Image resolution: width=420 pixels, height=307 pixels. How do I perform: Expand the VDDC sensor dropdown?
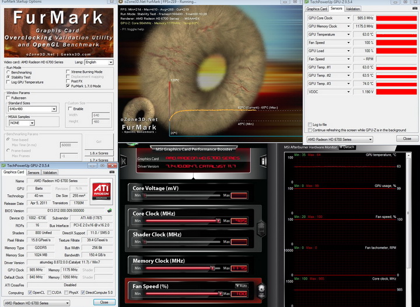(x=348, y=91)
